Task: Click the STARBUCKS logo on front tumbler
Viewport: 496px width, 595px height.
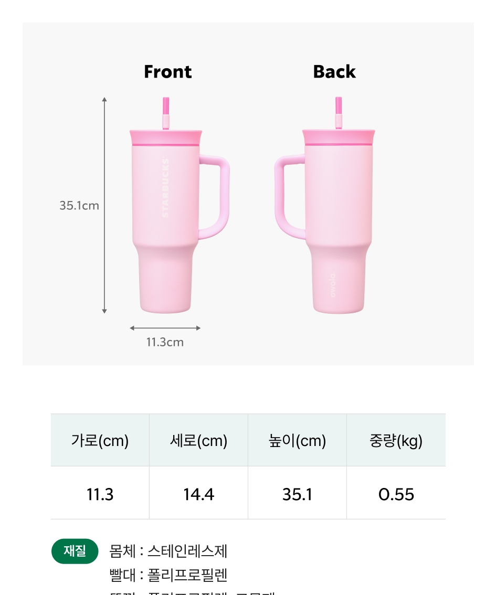Action: point(165,188)
